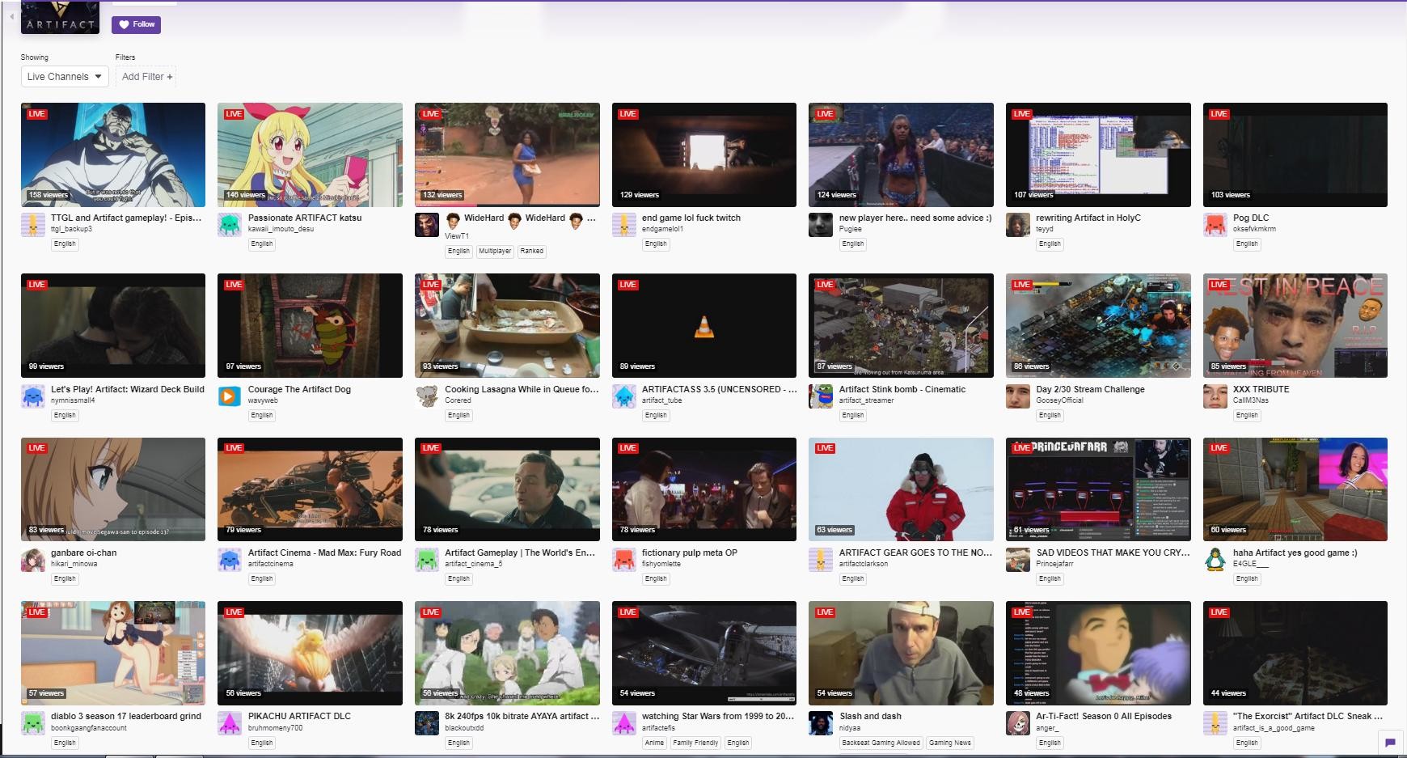Click the avatar beside 'rewriting Artifact in HolyC'

point(1017,225)
